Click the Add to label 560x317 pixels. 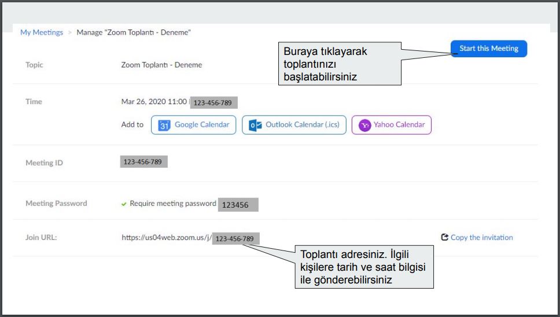pos(132,124)
